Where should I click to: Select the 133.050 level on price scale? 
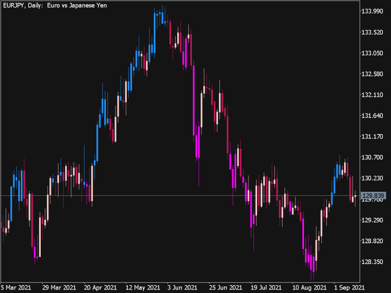point(372,53)
